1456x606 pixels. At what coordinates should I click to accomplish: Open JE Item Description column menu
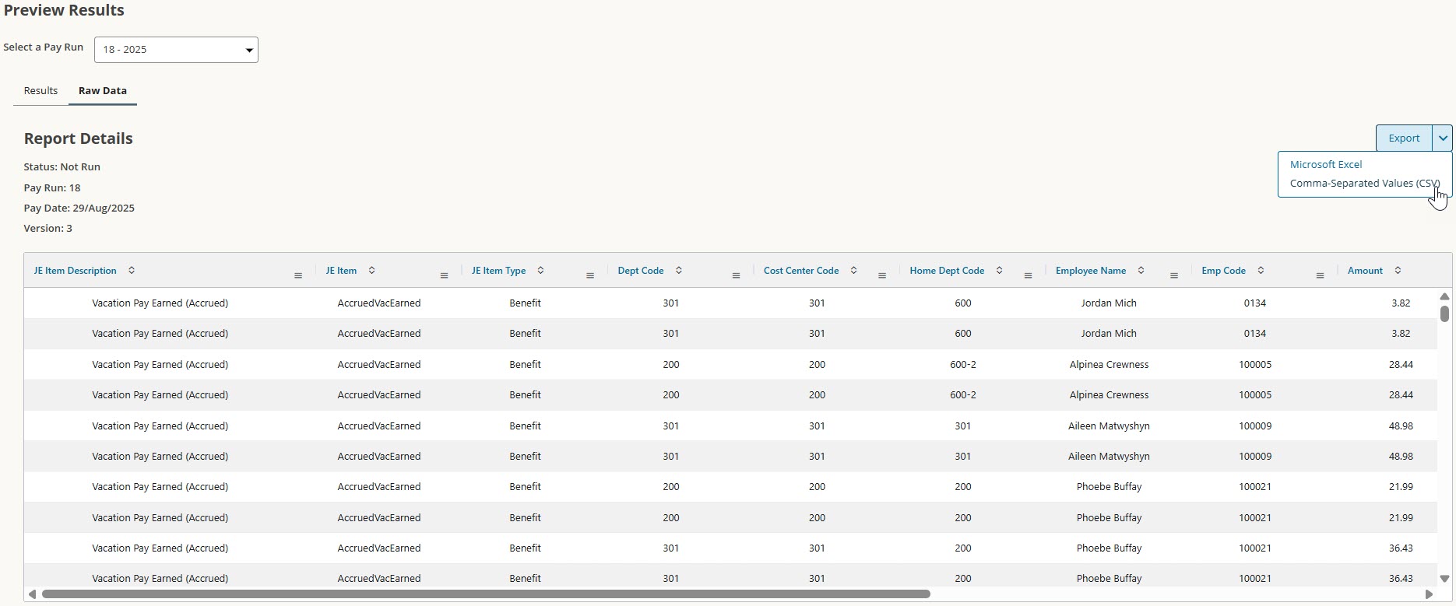(298, 276)
